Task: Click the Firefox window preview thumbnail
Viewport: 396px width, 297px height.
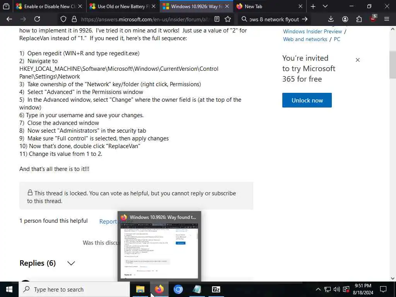Action: (159, 251)
